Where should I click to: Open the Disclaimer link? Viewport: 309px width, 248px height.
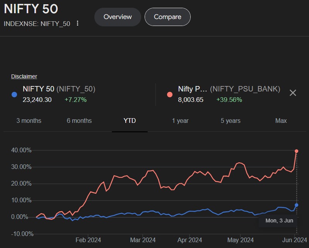(24, 76)
